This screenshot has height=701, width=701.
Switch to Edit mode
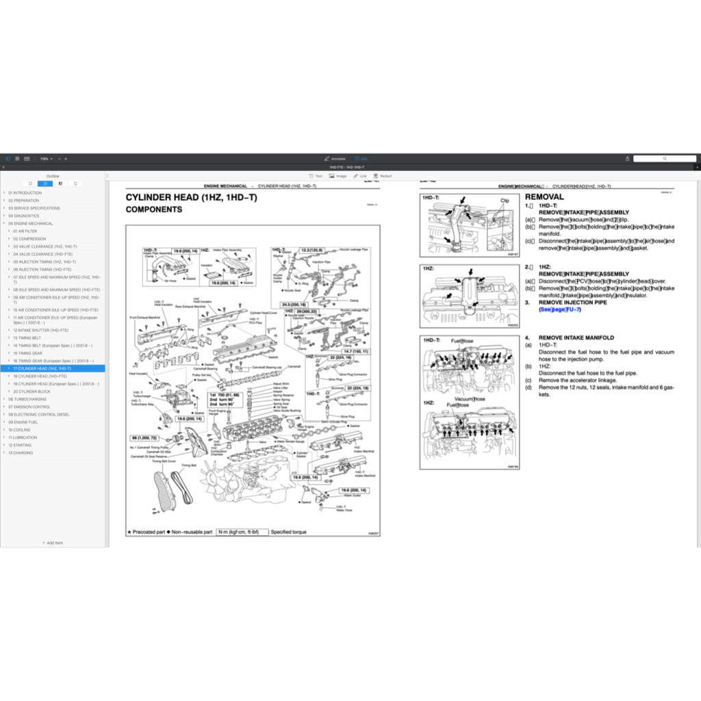tap(361, 158)
